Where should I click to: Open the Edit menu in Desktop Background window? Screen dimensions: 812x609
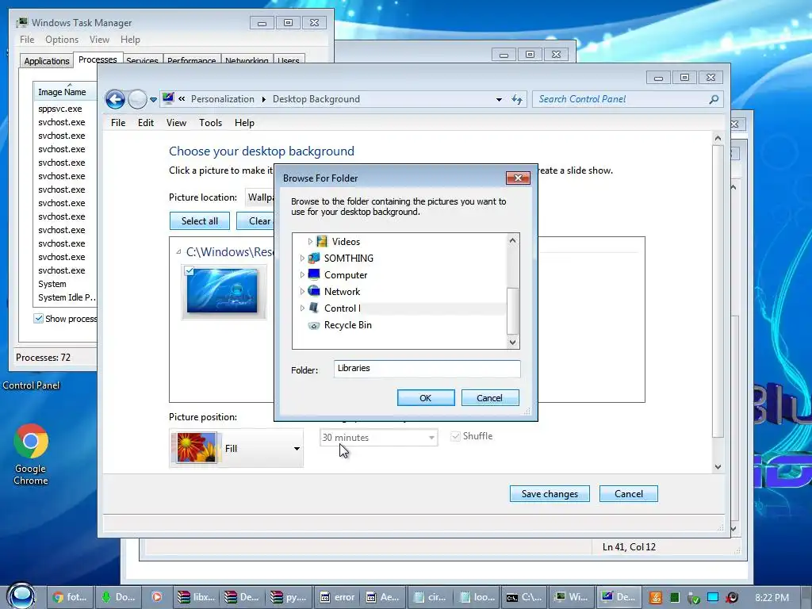146,123
